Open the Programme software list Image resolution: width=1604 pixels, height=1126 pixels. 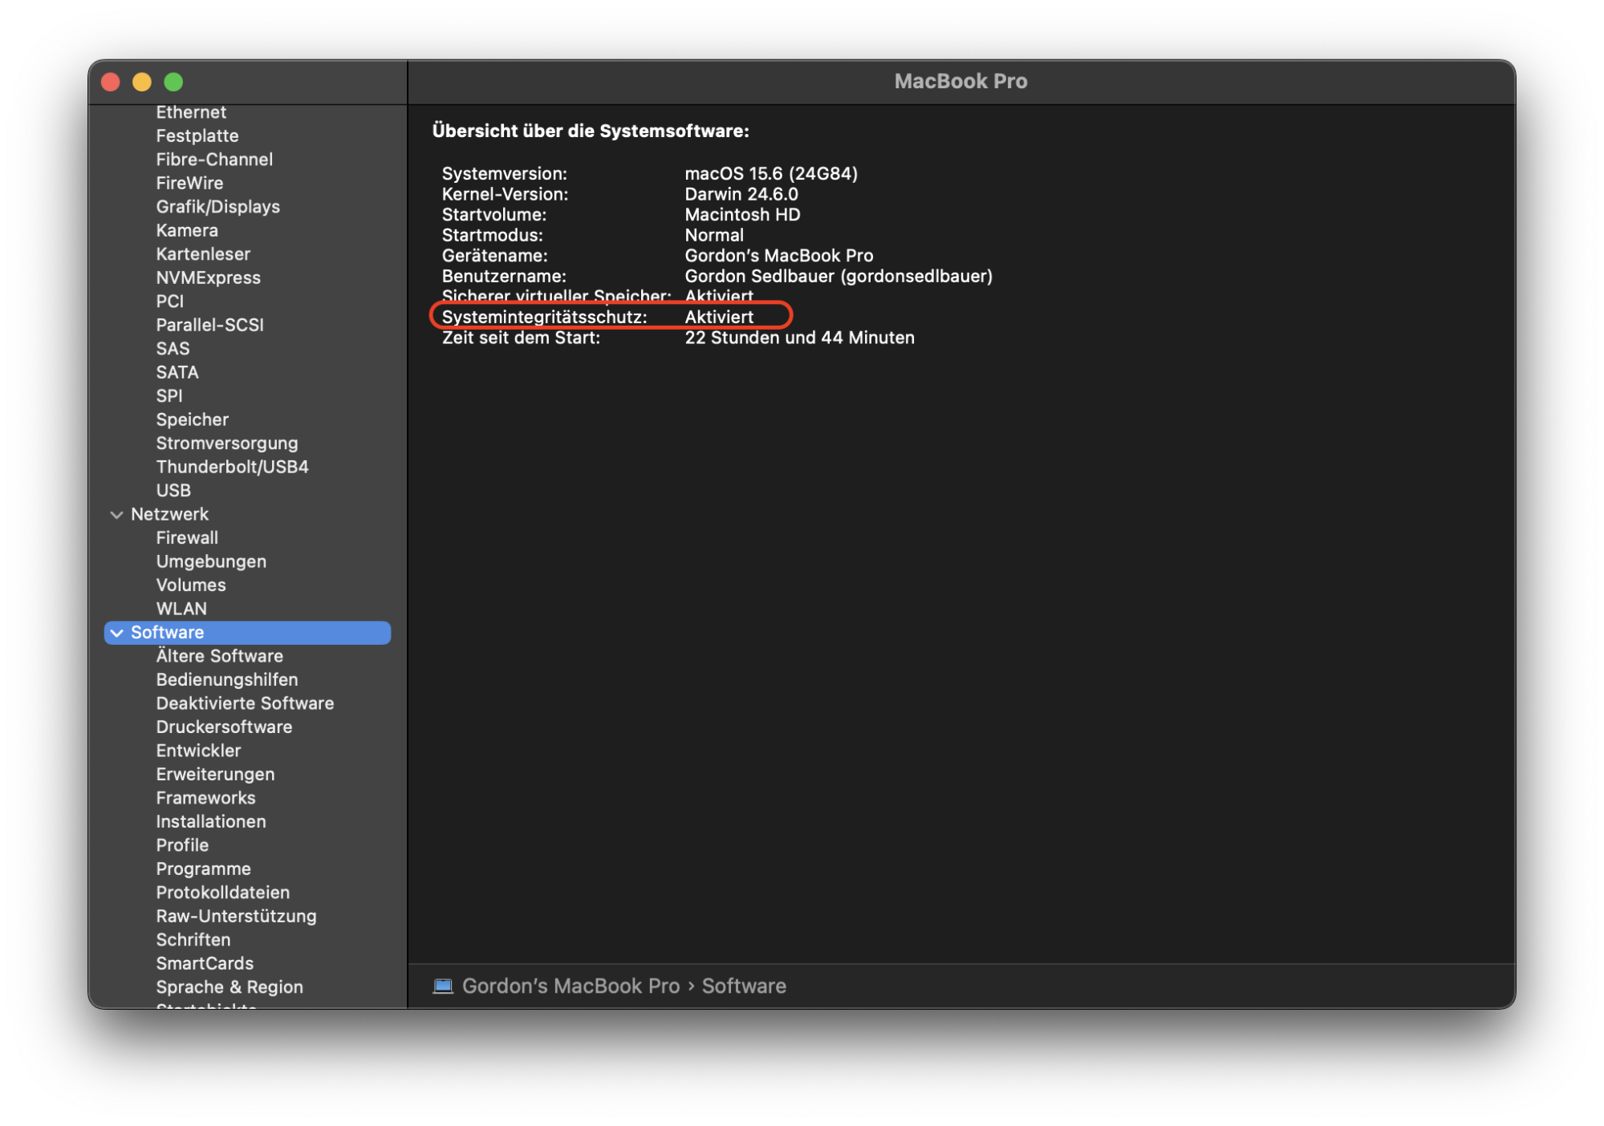(203, 869)
